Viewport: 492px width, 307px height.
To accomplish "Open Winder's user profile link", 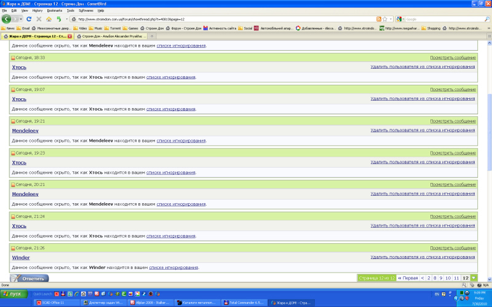I will pyautogui.click(x=21, y=257).
